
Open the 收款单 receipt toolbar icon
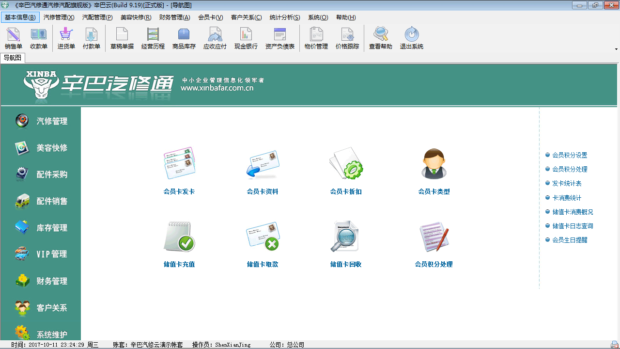(39, 38)
